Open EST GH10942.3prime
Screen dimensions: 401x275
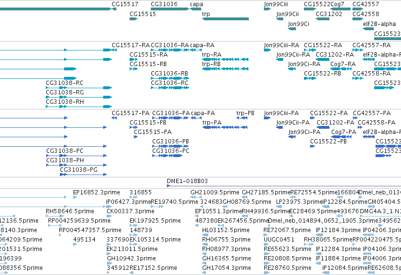pyautogui.click(x=131, y=258)
